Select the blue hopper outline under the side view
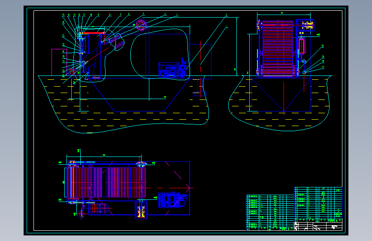This screenshot has height=241, width=372. pyautogui.click(x=139, y=95)
